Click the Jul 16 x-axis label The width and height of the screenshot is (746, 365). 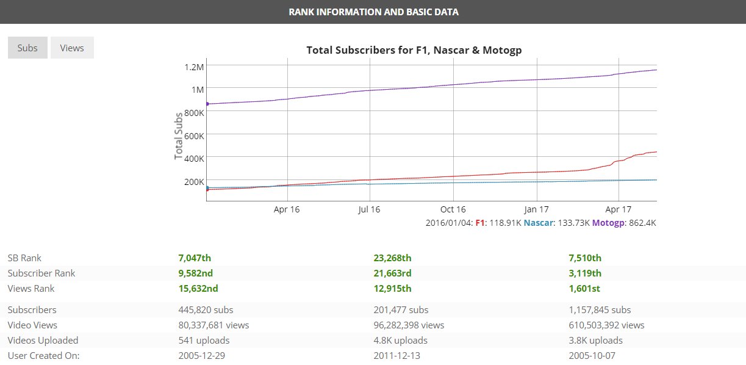(x=369, y=209)
